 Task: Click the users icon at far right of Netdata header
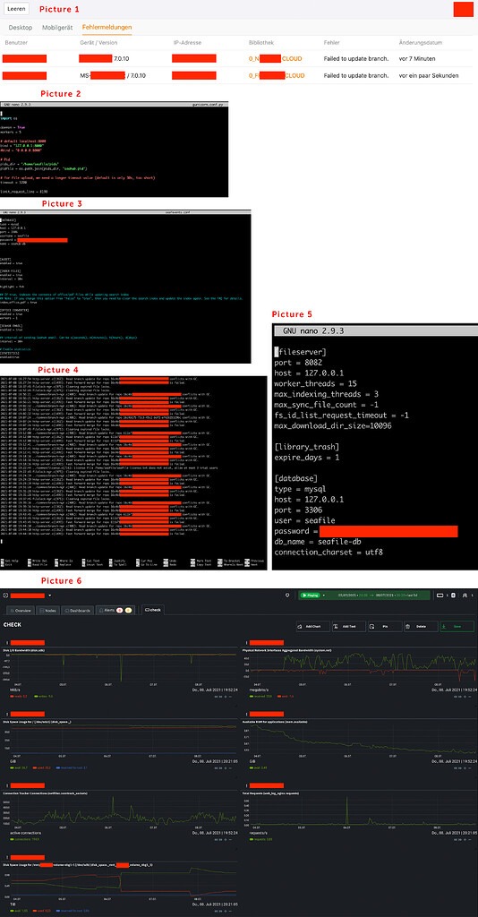pyautogui.click(x=467, y=596)
